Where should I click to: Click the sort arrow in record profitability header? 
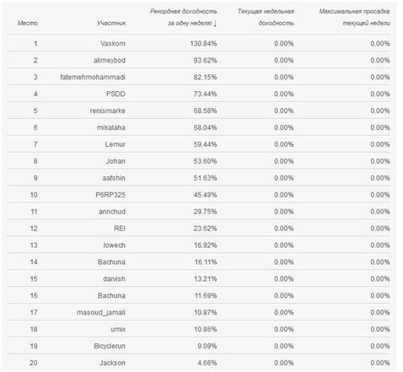(x=215, y=24)
